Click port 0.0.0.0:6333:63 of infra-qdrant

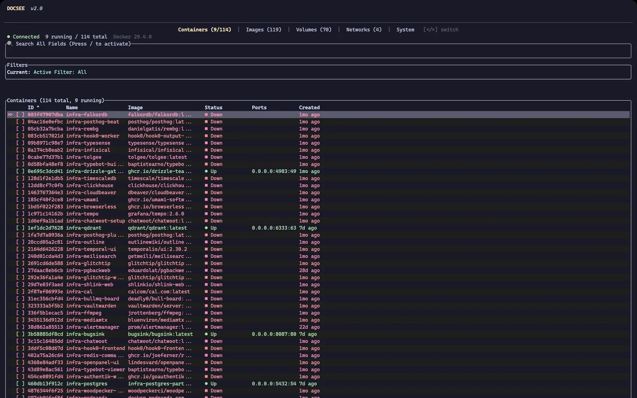pos(274,228)
